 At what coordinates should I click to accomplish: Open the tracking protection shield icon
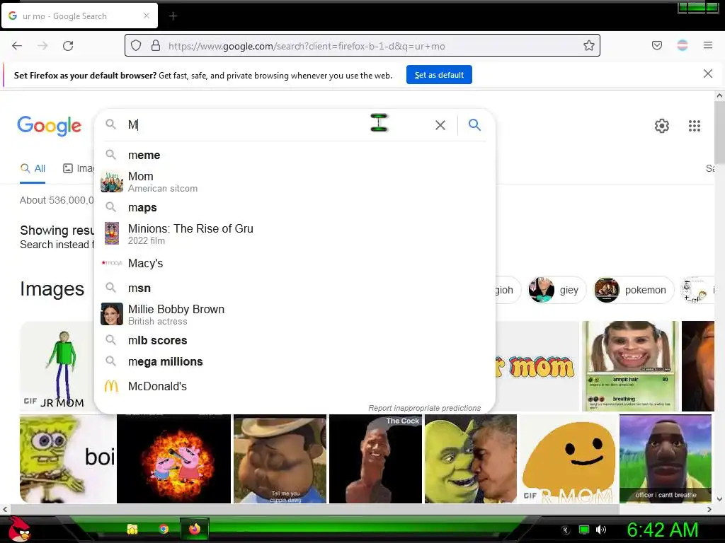(135, 46)
